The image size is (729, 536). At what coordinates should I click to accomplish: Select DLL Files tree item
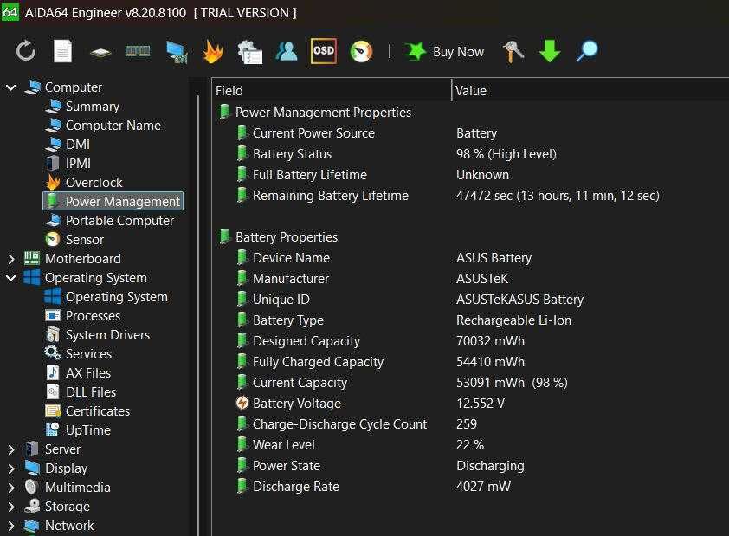(91, 392)
